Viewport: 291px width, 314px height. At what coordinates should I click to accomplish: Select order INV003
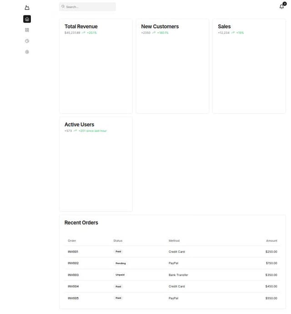73,275
